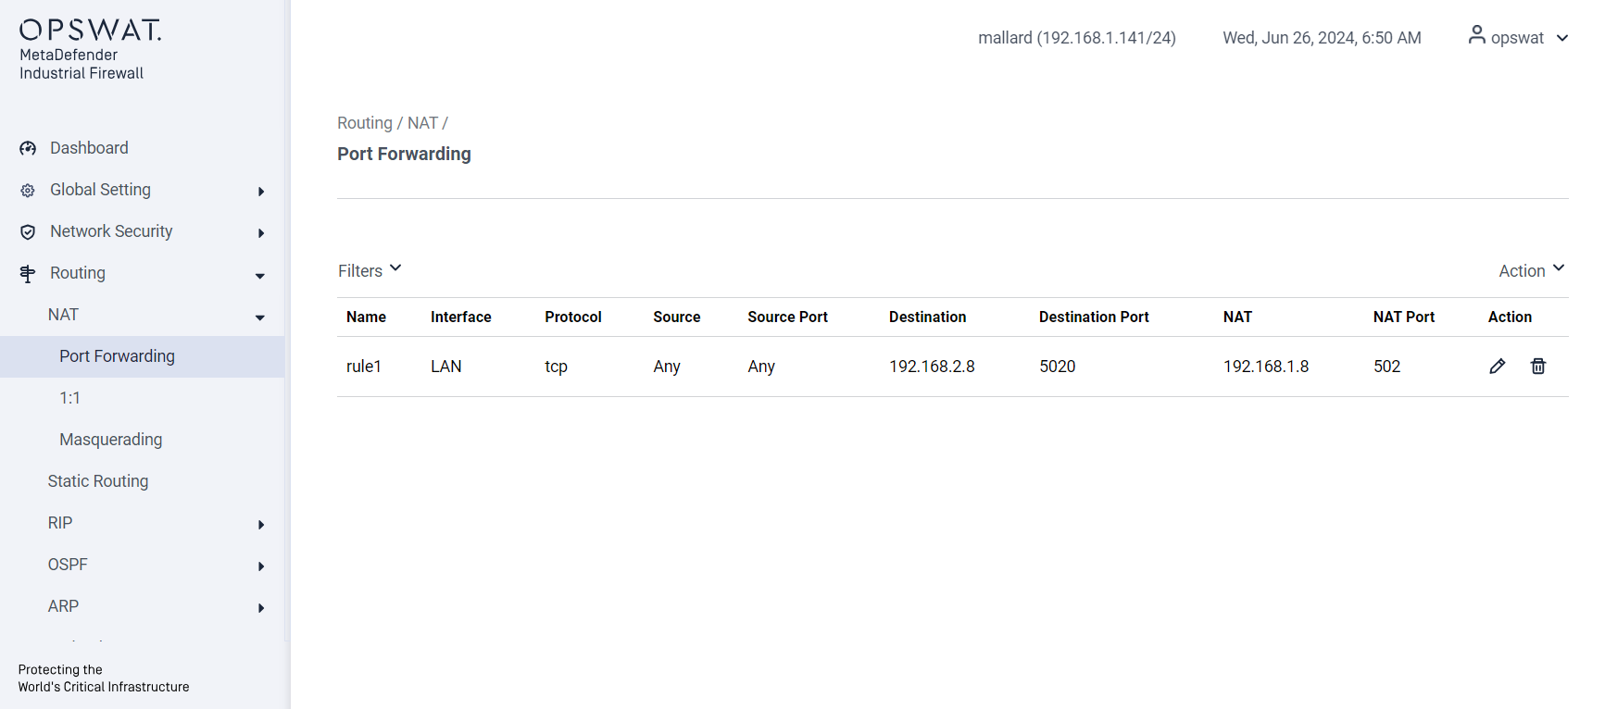
Task: Select Global Setting menu item
Action: [100, 190]
